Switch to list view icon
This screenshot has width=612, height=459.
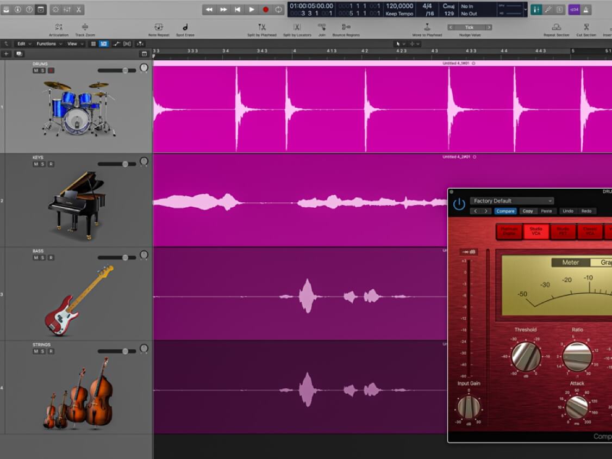93,44
